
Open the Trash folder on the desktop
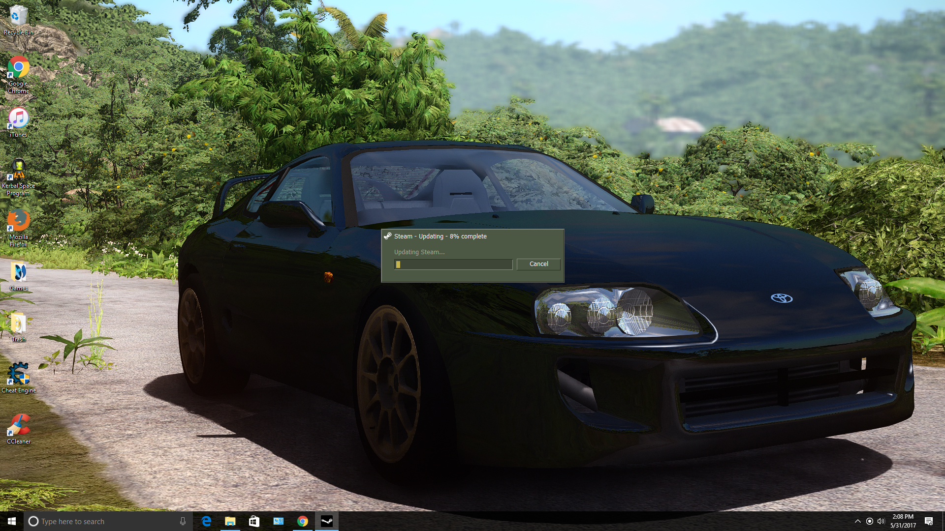(x=18, y=327)
